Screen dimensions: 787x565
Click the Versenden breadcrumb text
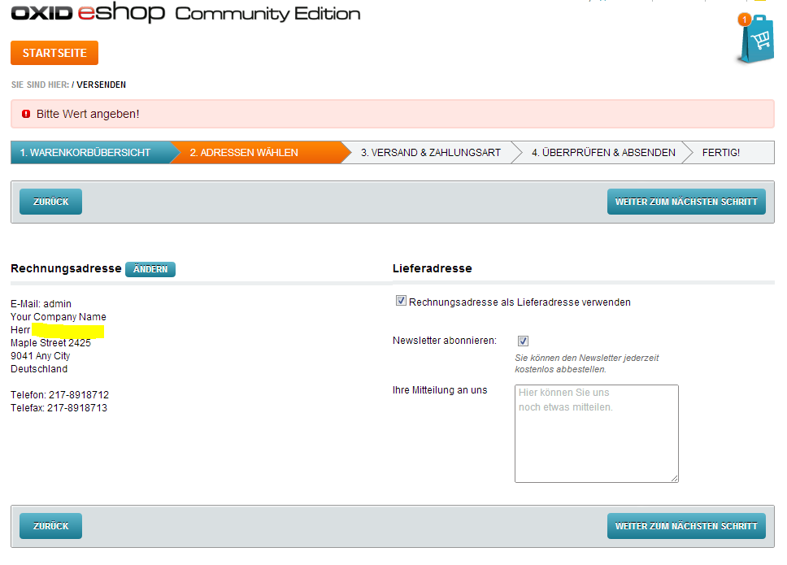(x=102, y=85)
